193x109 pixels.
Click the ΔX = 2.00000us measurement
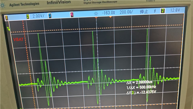(139, 82)
